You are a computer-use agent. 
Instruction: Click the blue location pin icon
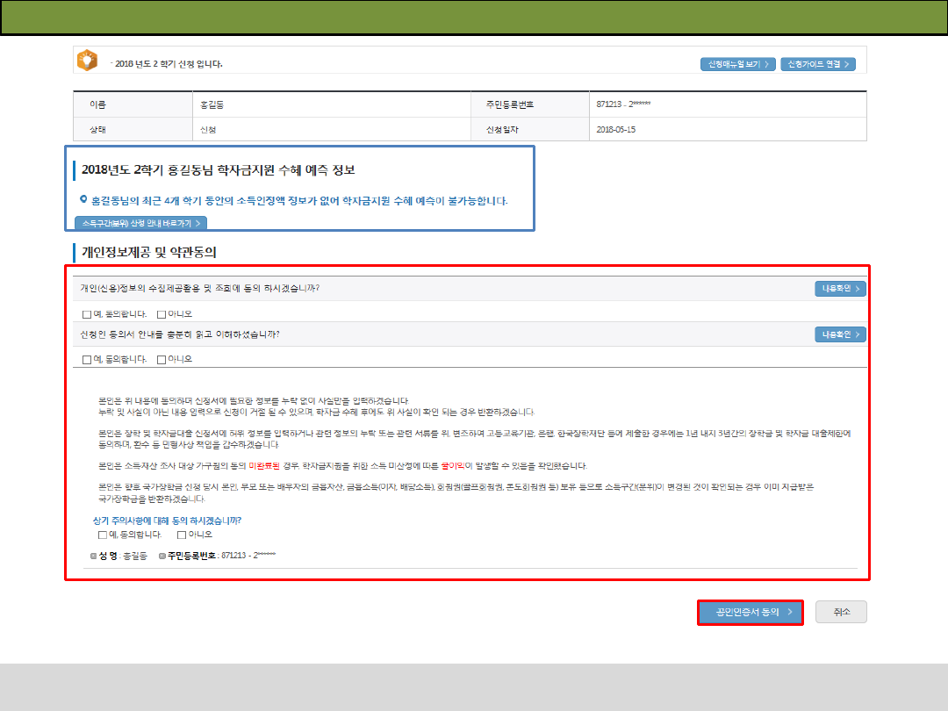(83, 199)
